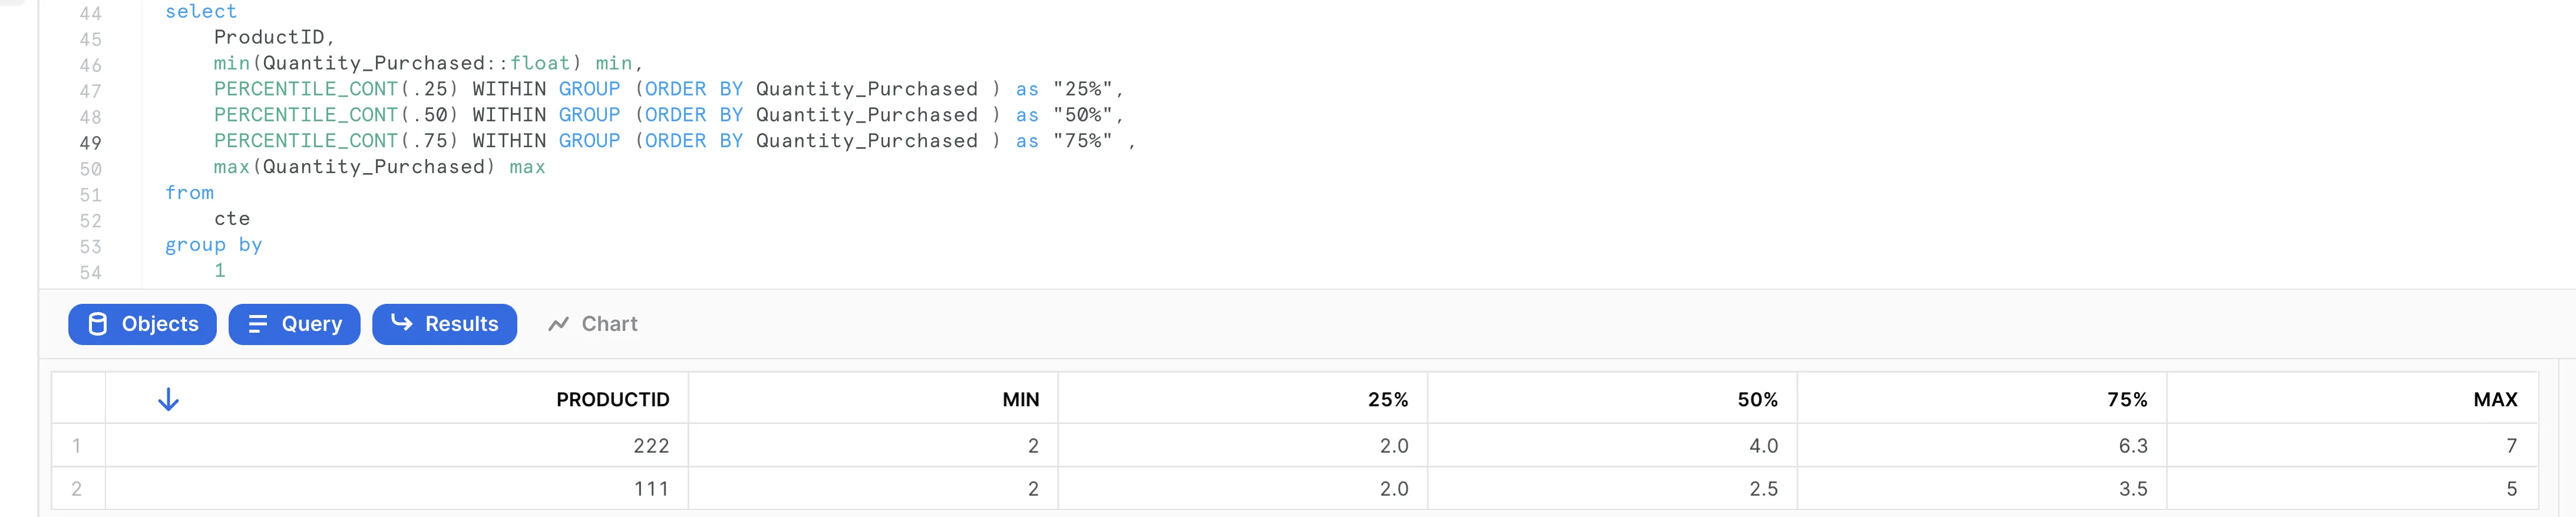The image size is (2576, 517).
Task: Click the cell with ProductID 222
Action: 650,446
